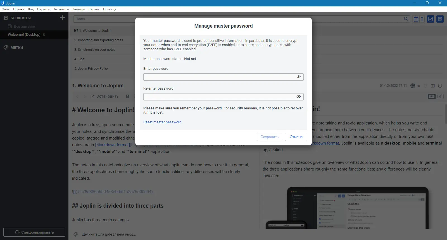Open the Переход menu
This screenshot has width=447, height=240.
pos(44,9)
